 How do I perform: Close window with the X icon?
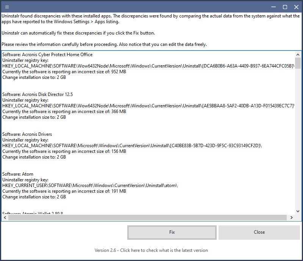point(296,7)
